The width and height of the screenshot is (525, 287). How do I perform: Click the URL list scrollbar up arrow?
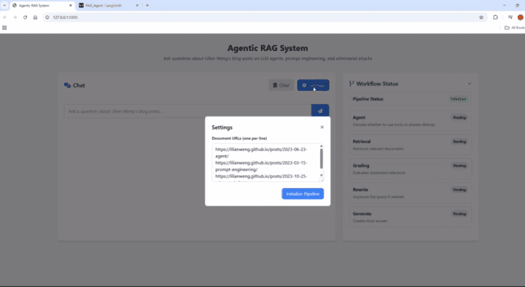(x=322, y=146)
